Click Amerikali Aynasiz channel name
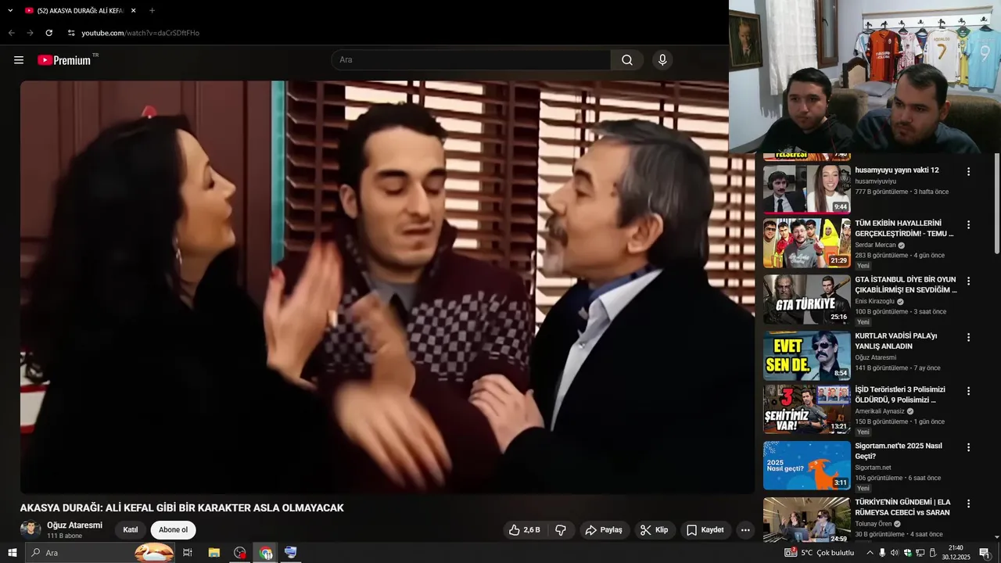1001x563 pixels. 879,411
